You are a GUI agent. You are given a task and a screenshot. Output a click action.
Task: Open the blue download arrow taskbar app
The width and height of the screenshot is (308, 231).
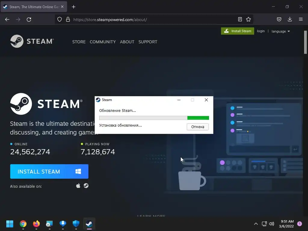coord(63,224)
